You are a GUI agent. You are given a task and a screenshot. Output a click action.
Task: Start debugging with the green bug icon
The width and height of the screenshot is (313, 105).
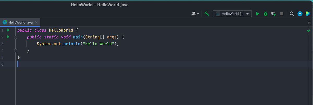[266, 14]
